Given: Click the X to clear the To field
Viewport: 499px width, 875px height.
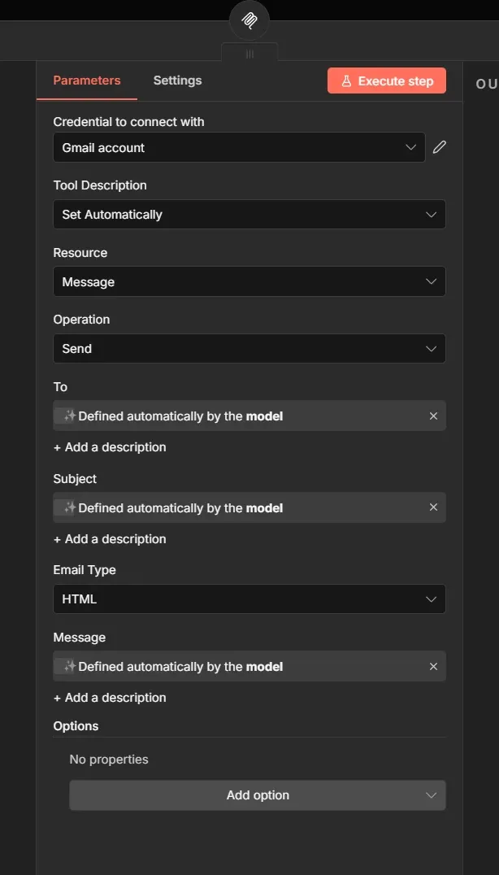Looking at the screenshot, I should (433, 416).
